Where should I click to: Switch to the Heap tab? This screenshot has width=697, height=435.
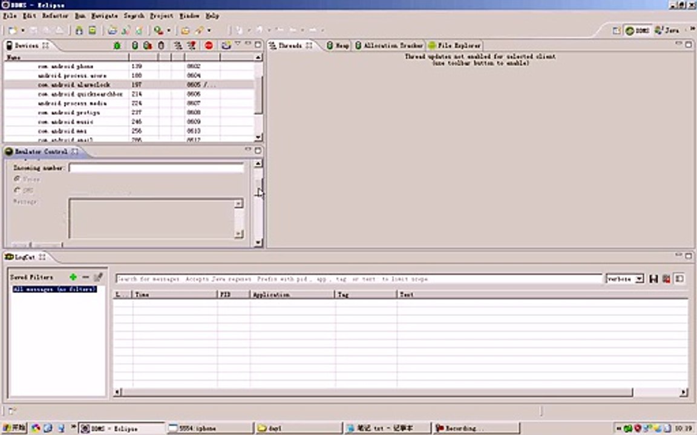point(338,46)
